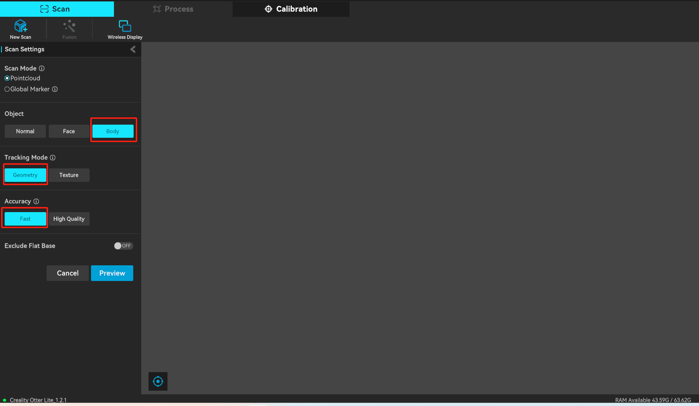Click the Tracking Mode info icon
The width and height of the screenshot is (699, 406).
click(x=53, y=157)
